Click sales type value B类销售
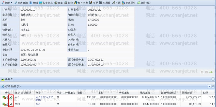The image size is (216, 107). click(x=92, y=15)
